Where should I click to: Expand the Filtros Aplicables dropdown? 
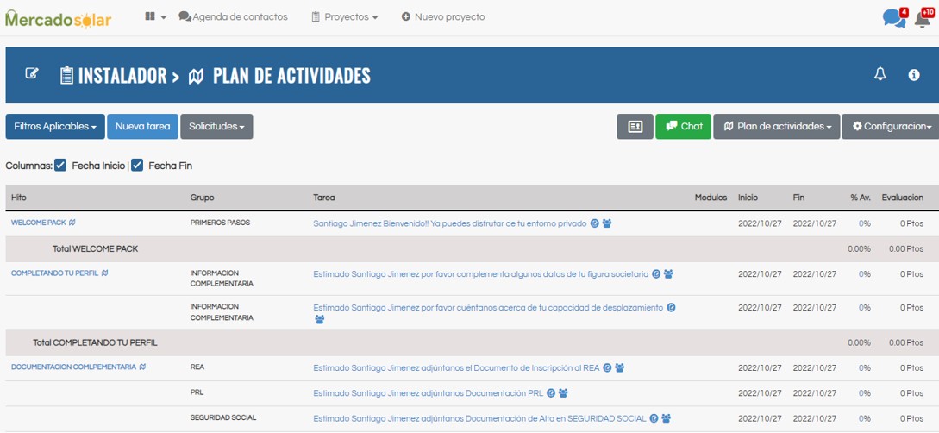55,127
